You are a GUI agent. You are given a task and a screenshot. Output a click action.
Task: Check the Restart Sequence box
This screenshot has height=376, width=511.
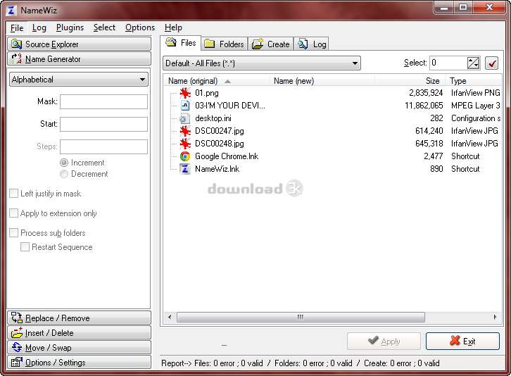pyautogui.click(x=25, y=247)
